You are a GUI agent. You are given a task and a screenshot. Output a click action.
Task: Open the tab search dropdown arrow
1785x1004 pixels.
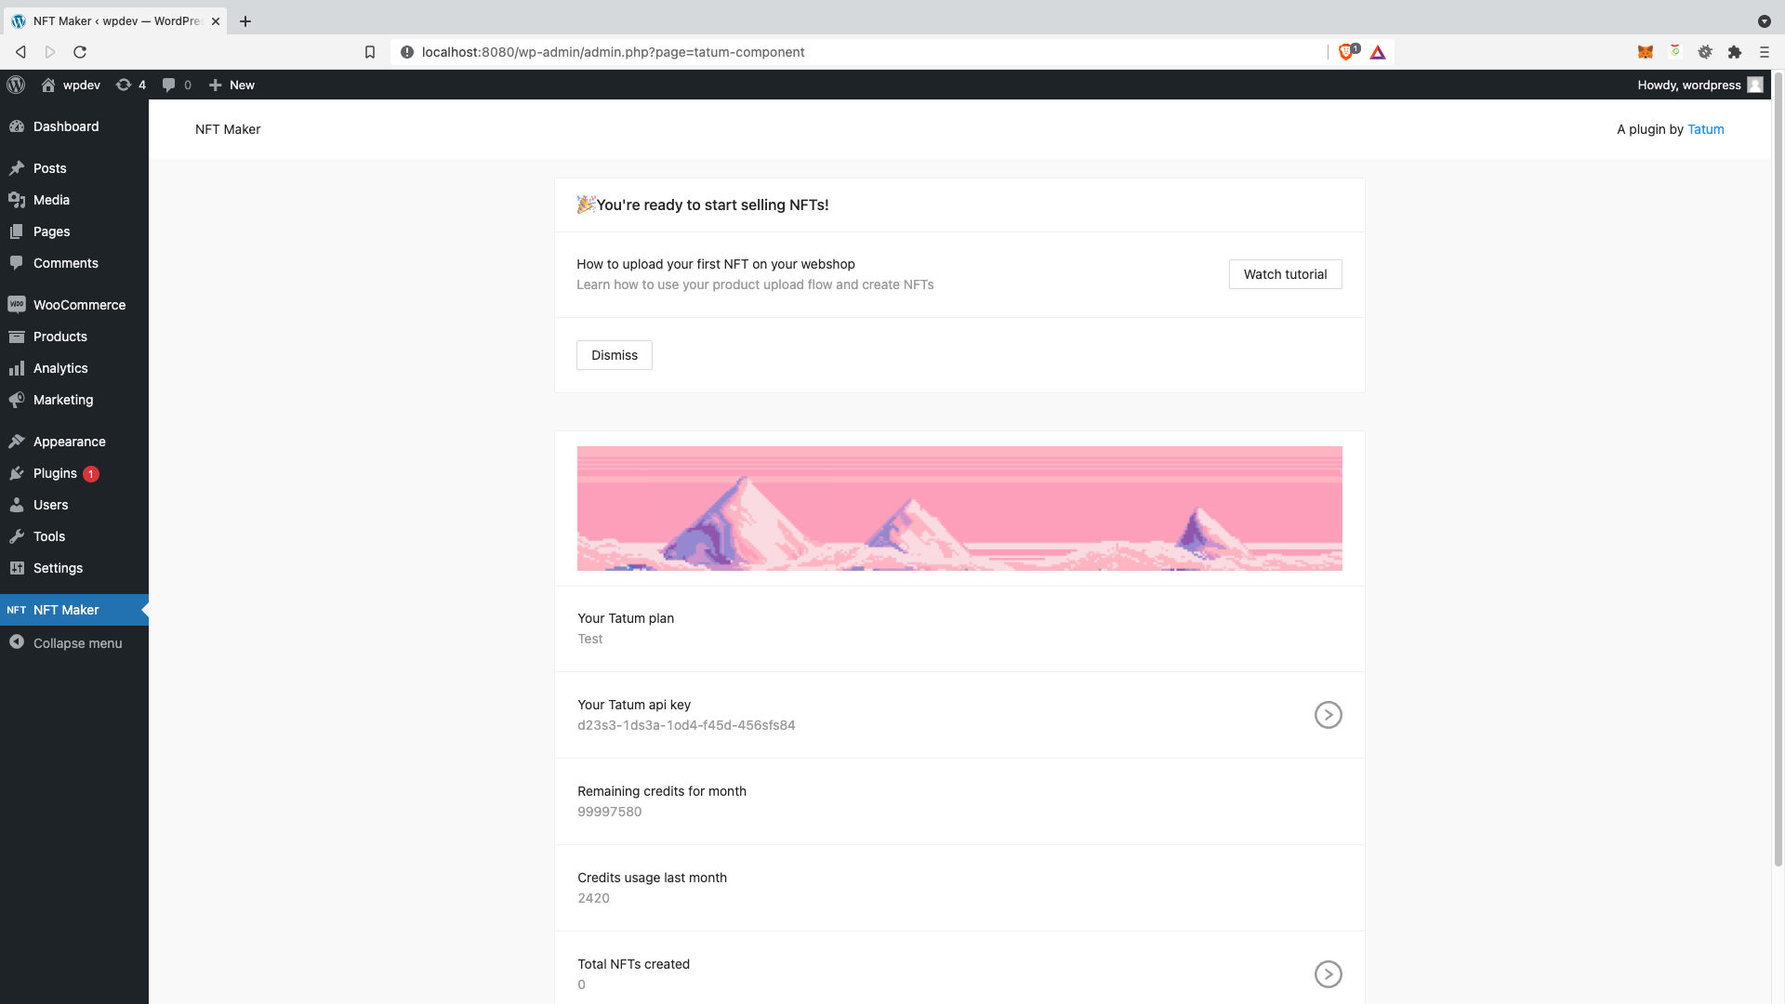[1765, 21]
